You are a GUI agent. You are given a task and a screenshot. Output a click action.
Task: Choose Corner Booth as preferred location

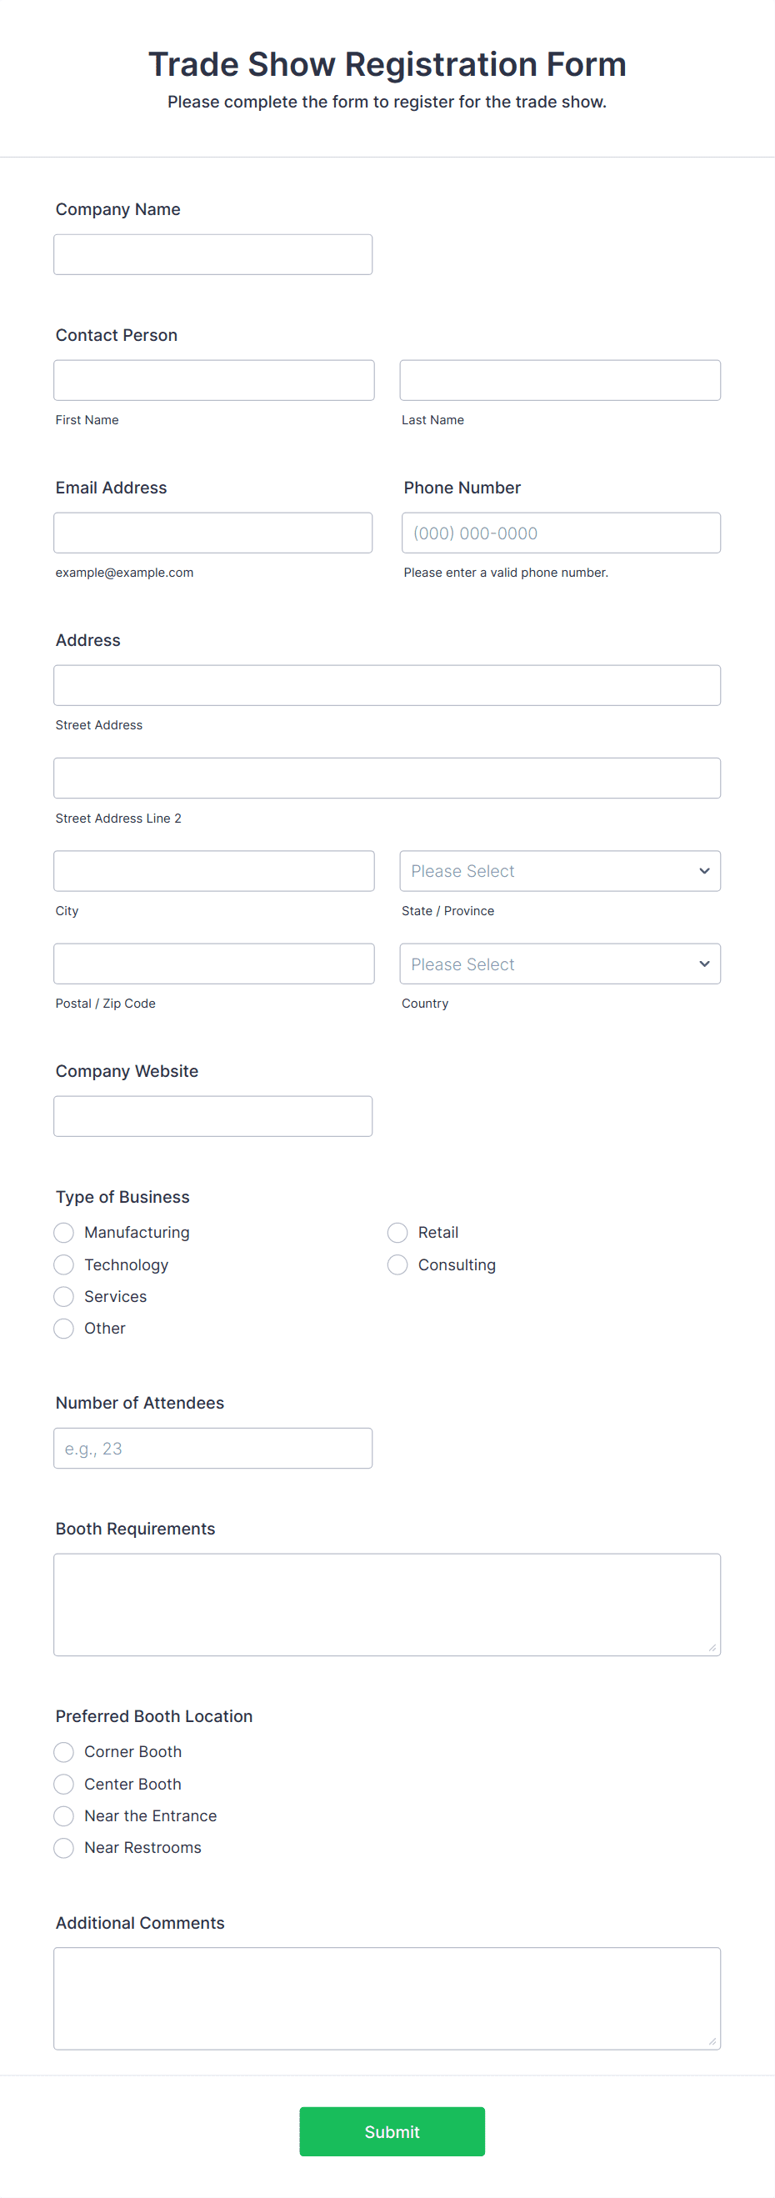(63, 1752)
